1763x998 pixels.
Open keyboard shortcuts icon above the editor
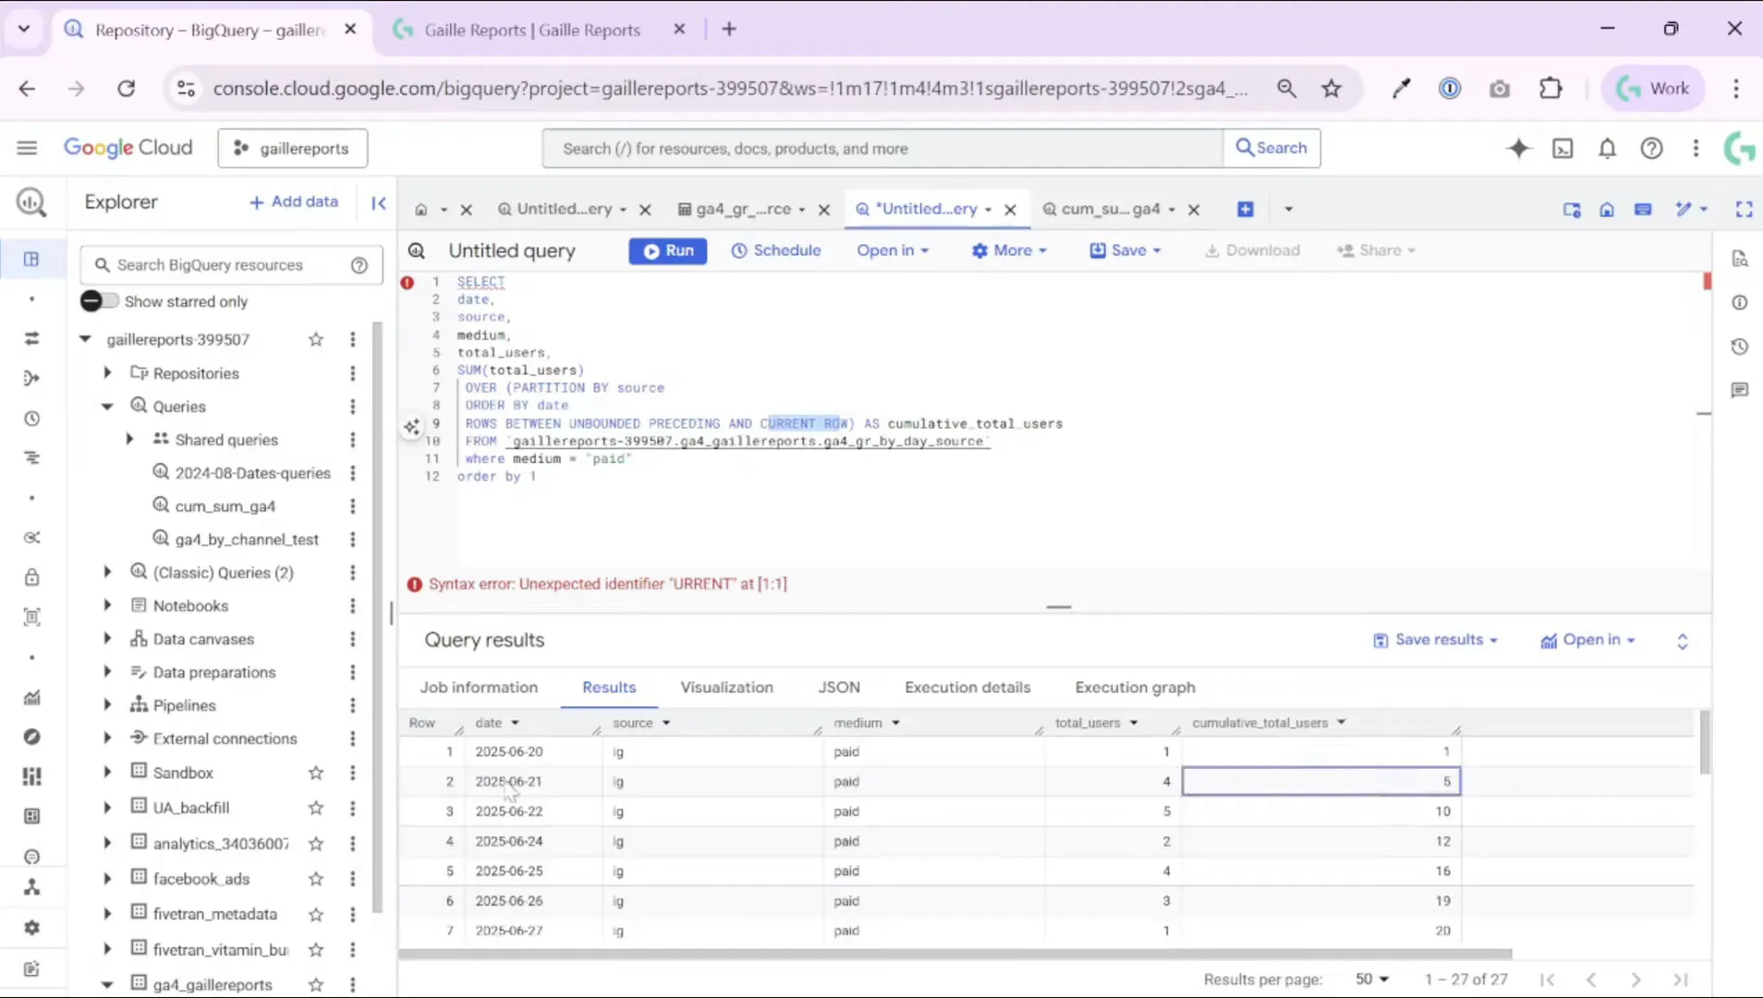pyautogui.click(x=1643, y=209)
